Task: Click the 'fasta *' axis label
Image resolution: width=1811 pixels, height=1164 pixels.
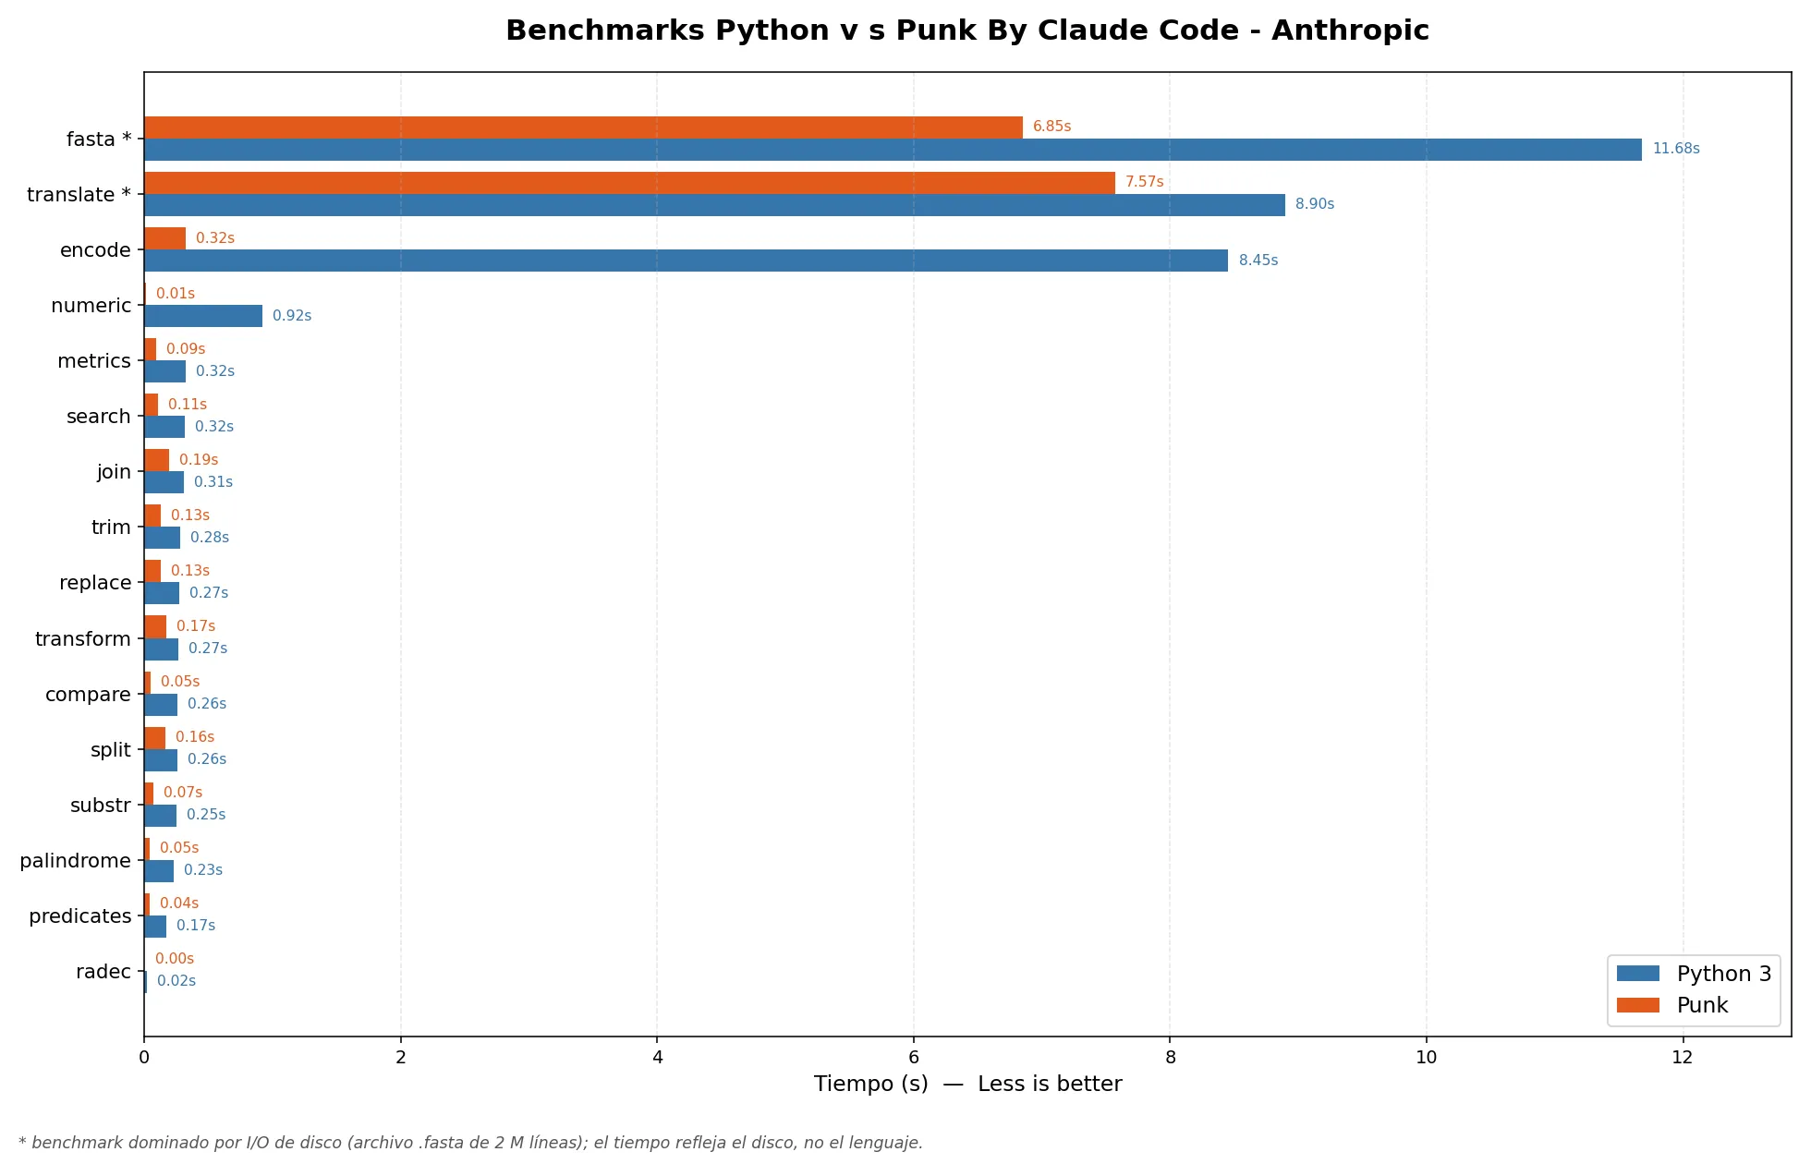Action: tap(99, 139)
